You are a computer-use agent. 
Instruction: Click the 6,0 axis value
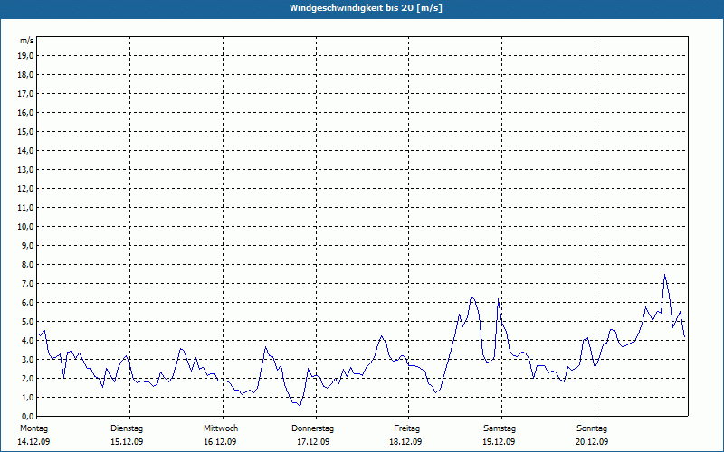click(x=27, y=303)
